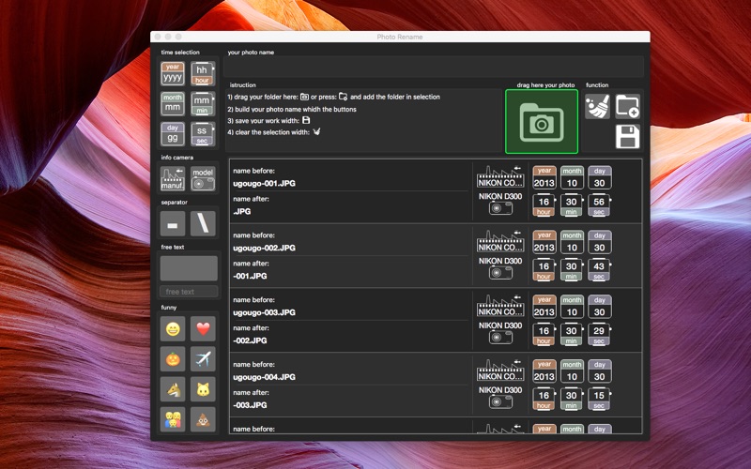
Task: Click the broom icon to clear selection
Action: pyautogui.click(x=597, y=107)
